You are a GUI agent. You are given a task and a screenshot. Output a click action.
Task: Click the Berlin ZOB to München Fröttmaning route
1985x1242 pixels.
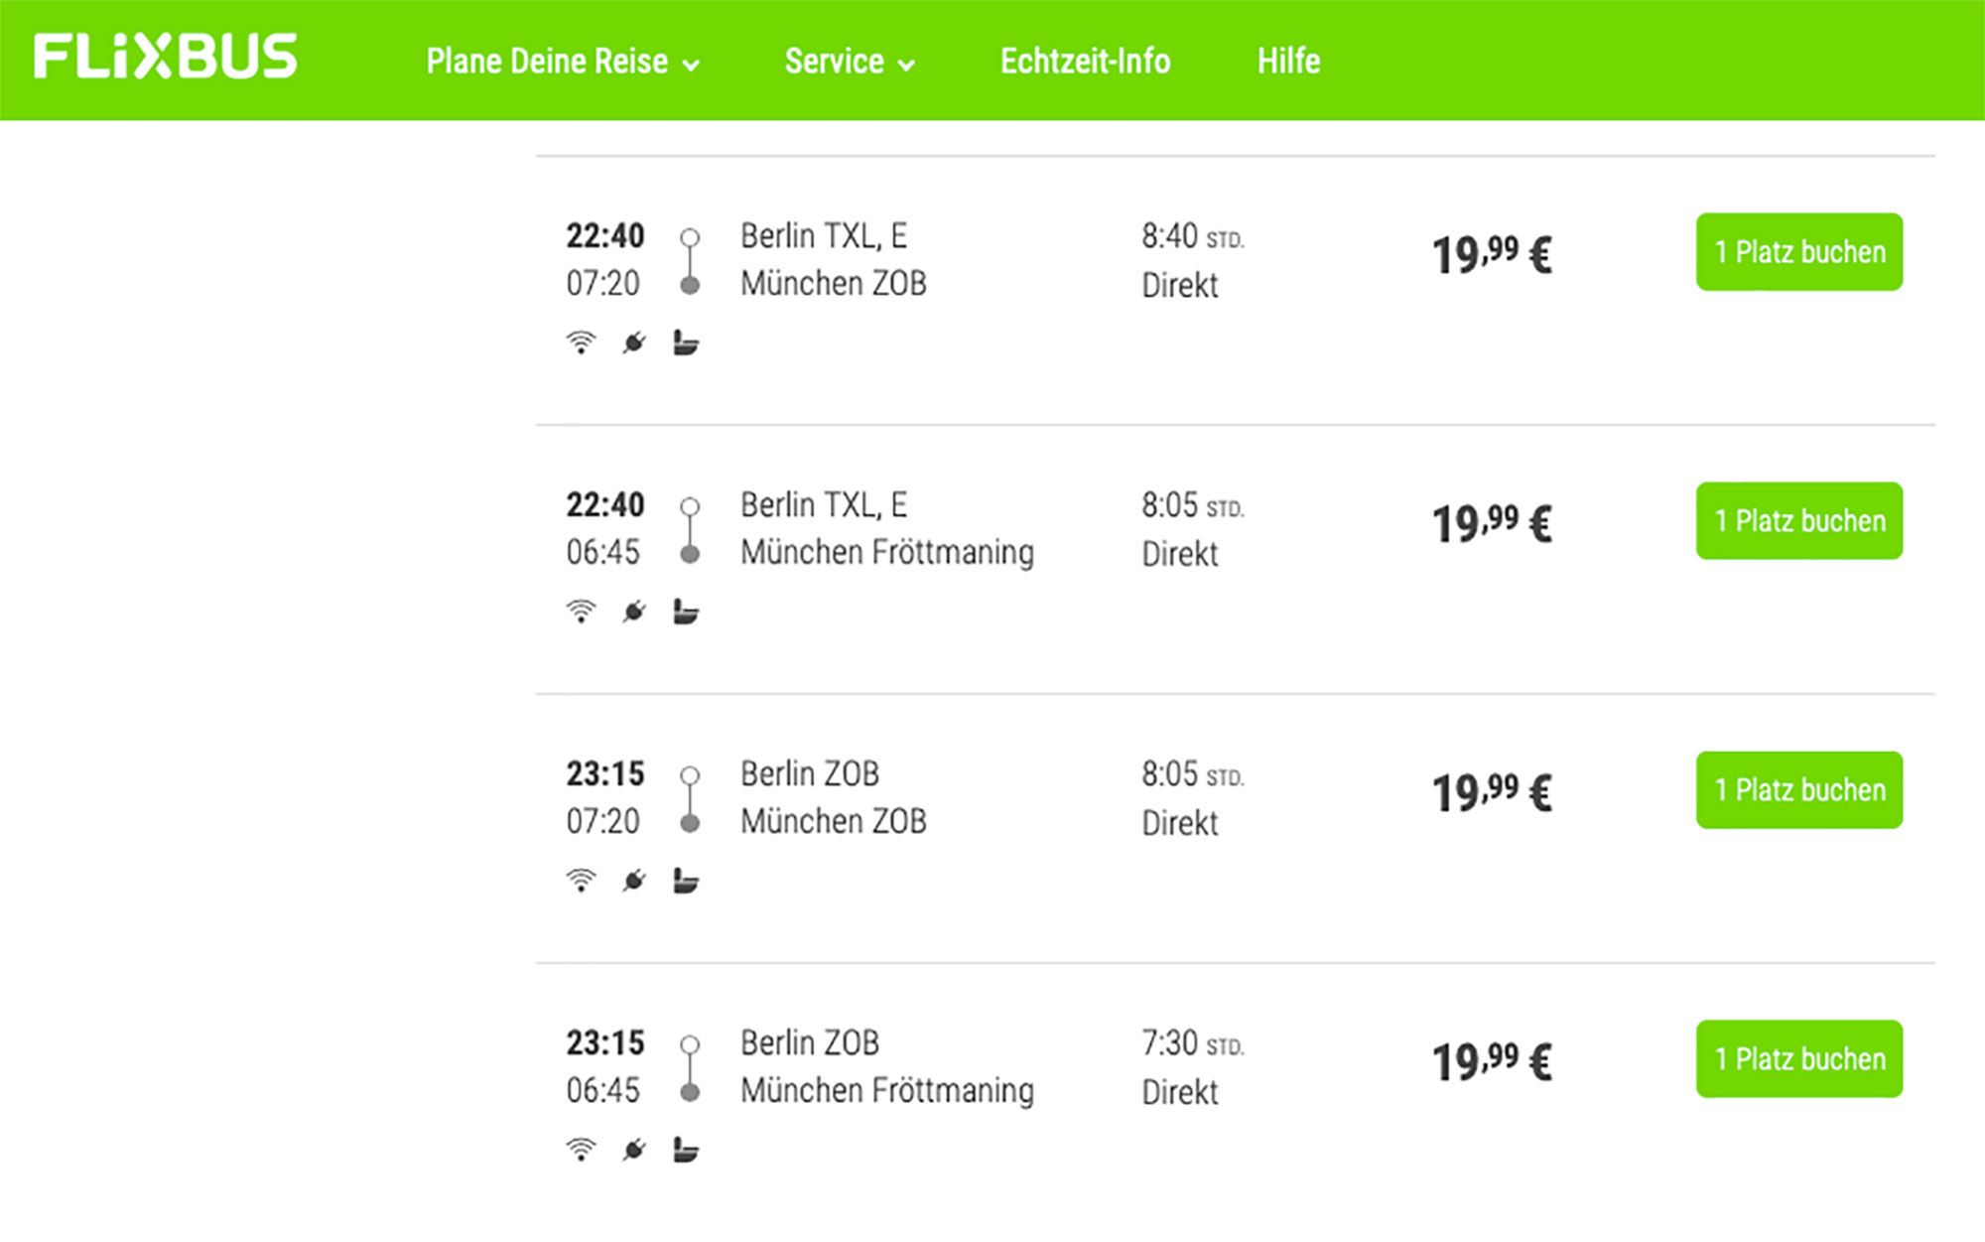(887, 1066)
